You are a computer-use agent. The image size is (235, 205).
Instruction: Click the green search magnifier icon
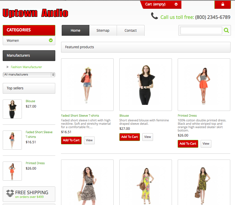tap(226, 30)
